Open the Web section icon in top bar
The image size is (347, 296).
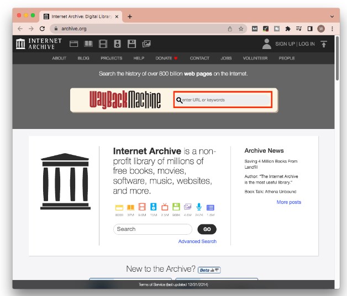(x=73, y=44)
